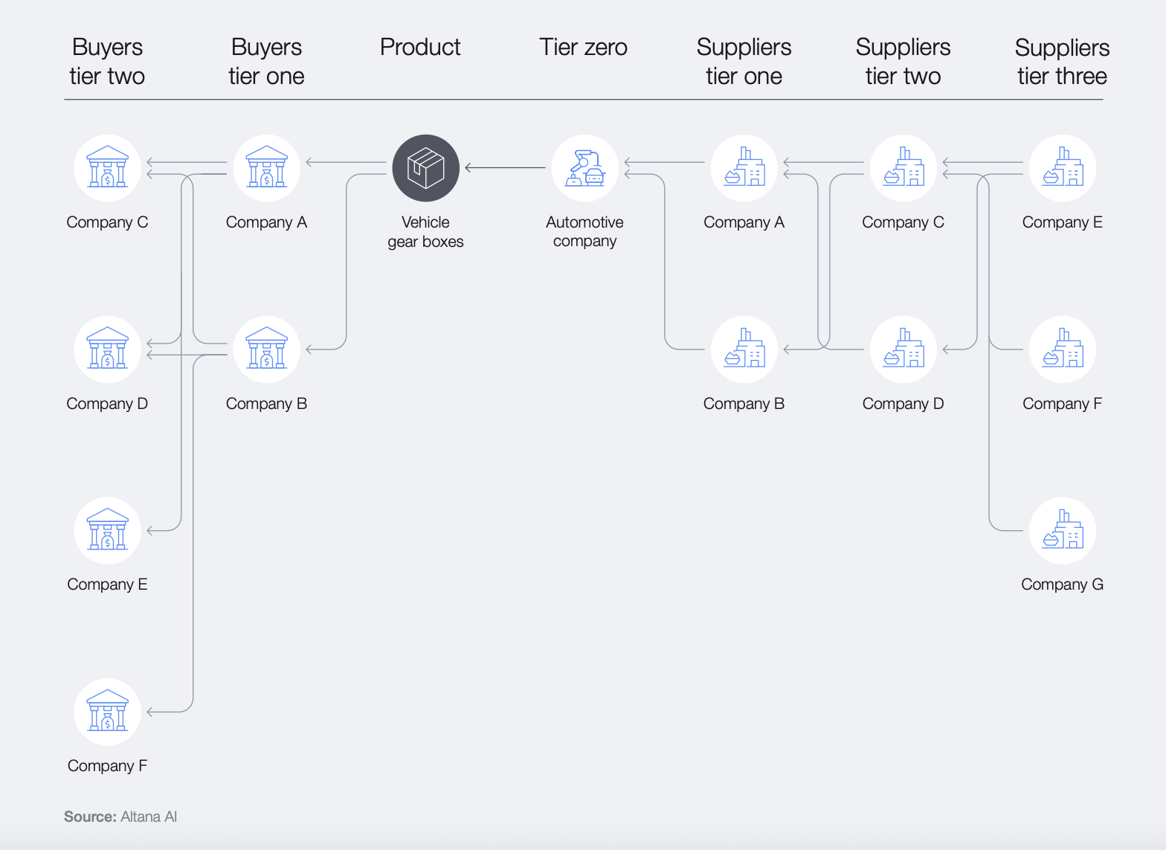Click 'Company D' label under Suppliers tier two

[x=903, y=404]
